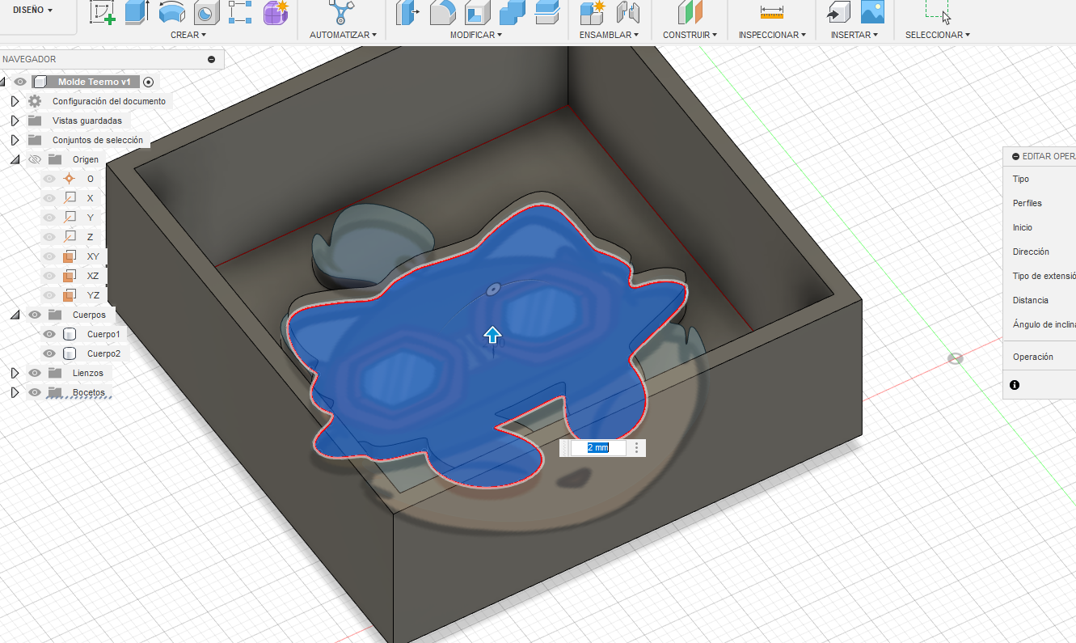Click the Perfiles label in dialog
1076x643 pixels.
pyautogui.click(x=1027, y=203)
